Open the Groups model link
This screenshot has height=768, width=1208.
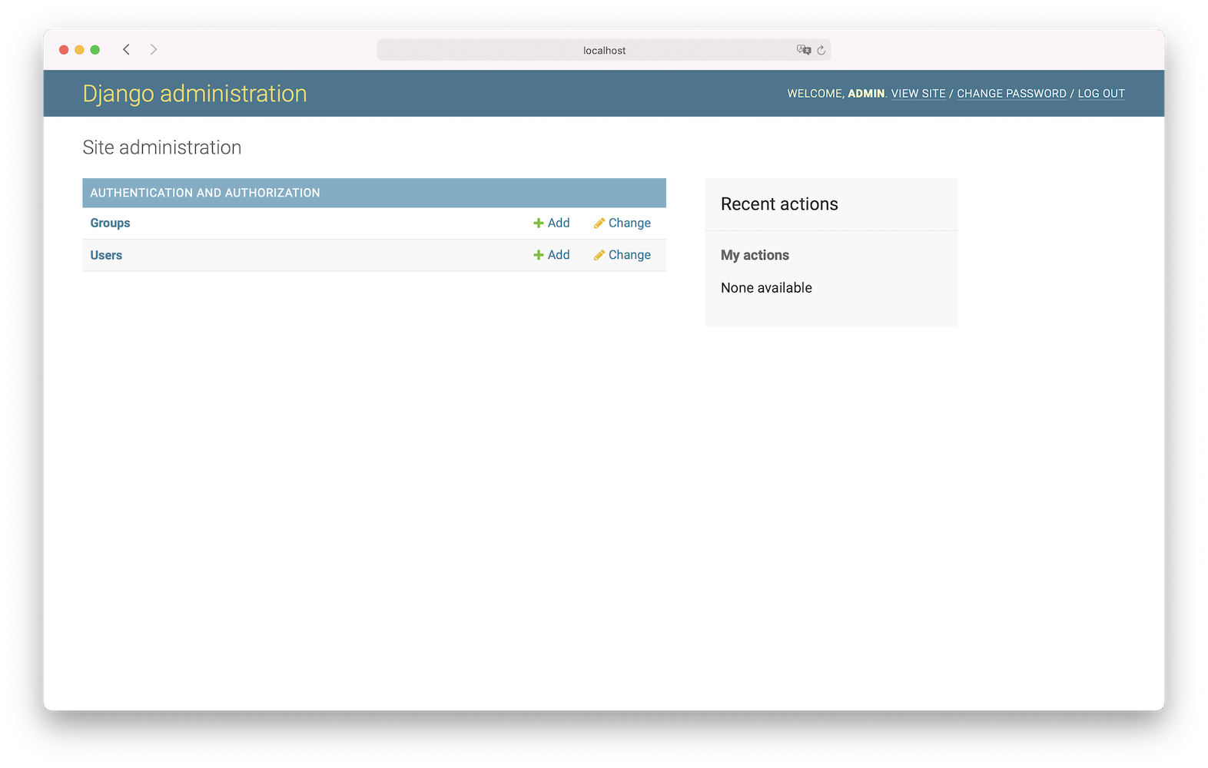tap(110, 223)
